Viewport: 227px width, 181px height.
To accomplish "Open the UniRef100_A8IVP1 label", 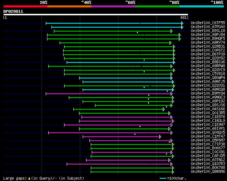I will pyautogui.click(x=208, y=129).
